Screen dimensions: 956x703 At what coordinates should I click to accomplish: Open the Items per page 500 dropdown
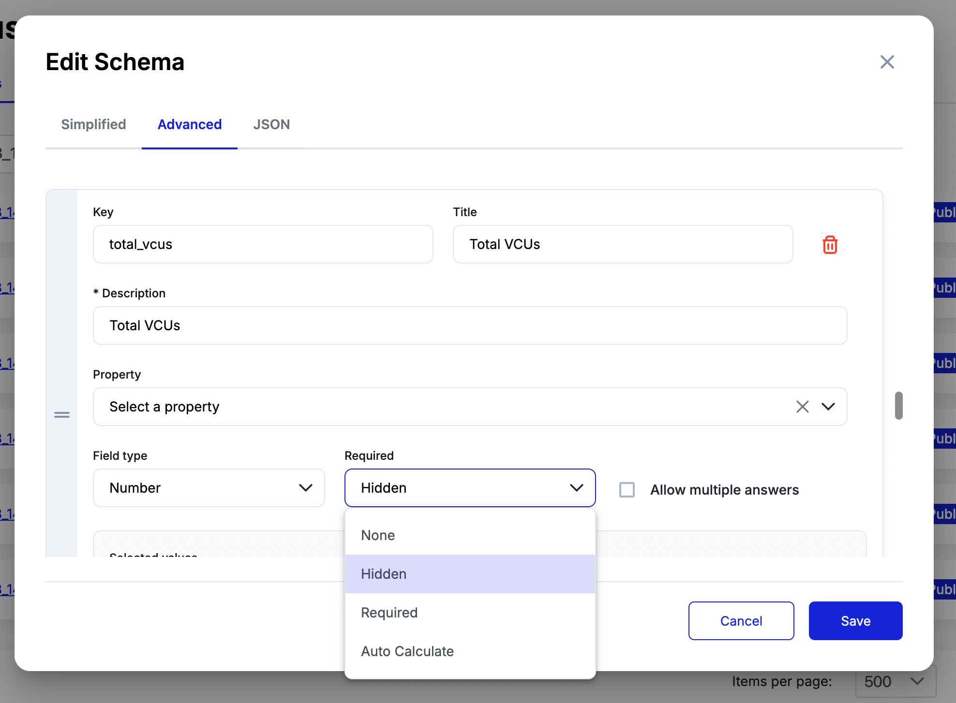click(x=895, y=682)
